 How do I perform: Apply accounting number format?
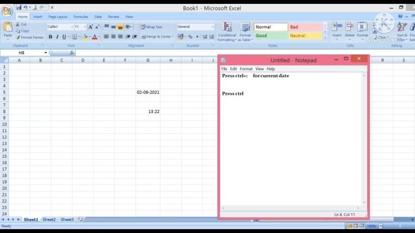coord(180,37)
